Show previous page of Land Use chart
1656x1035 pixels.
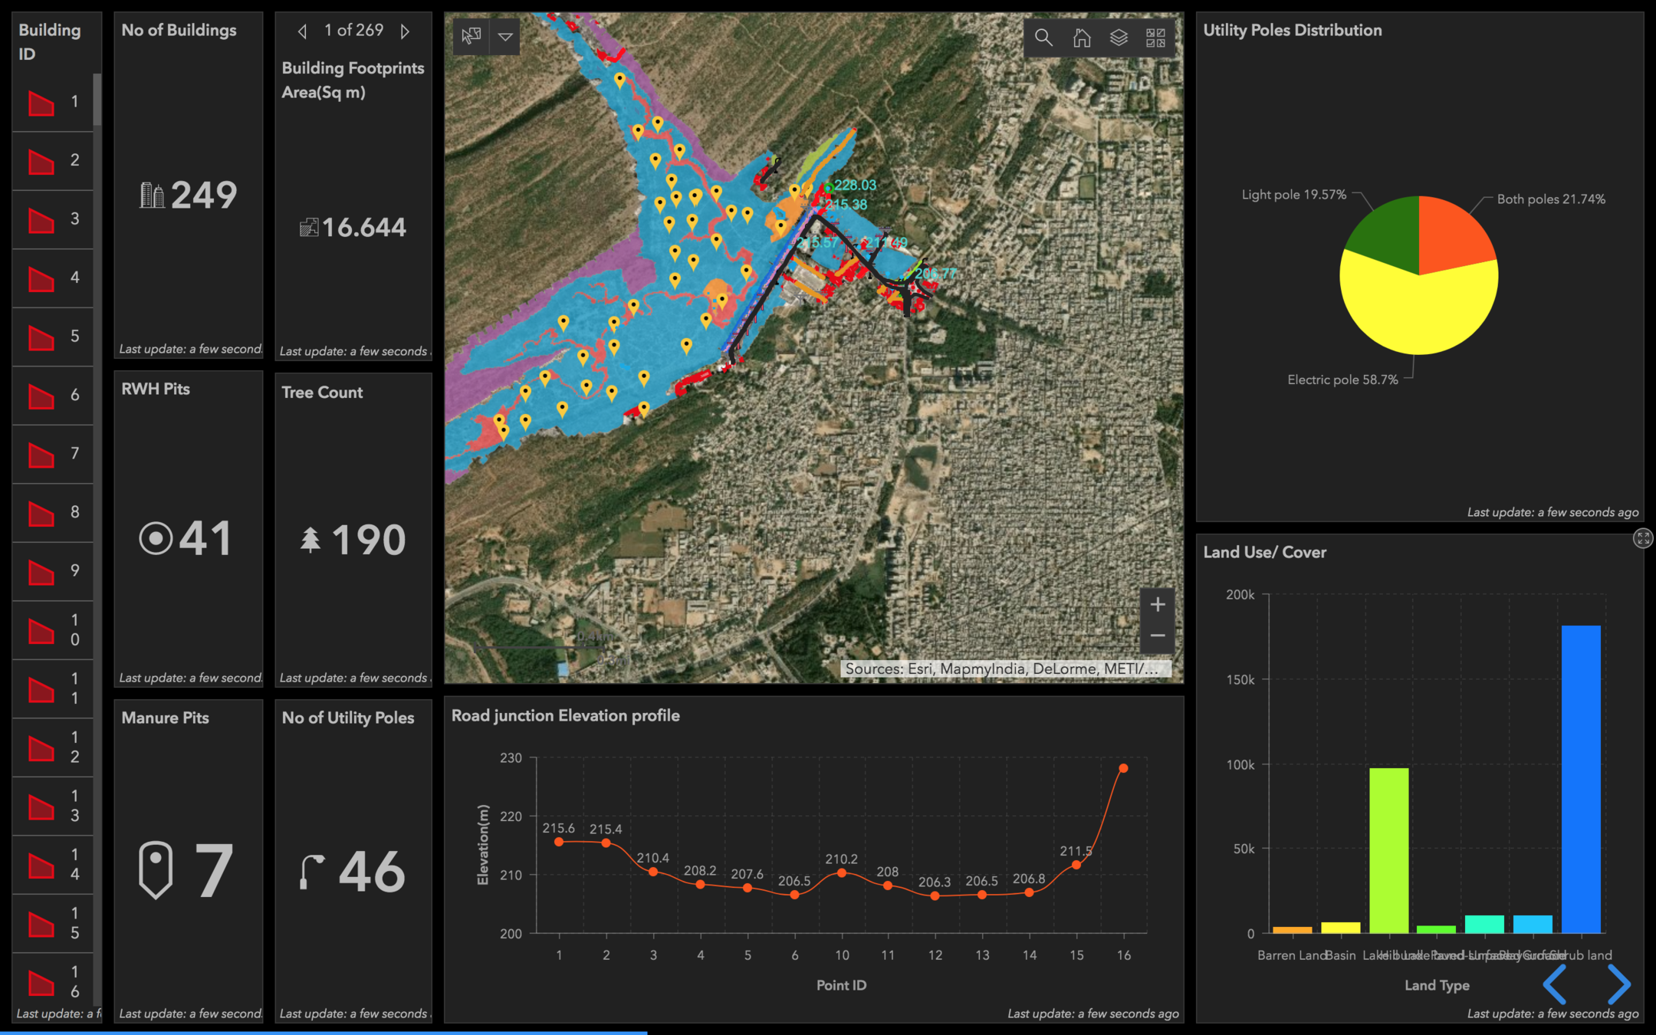pos(1555,984)
